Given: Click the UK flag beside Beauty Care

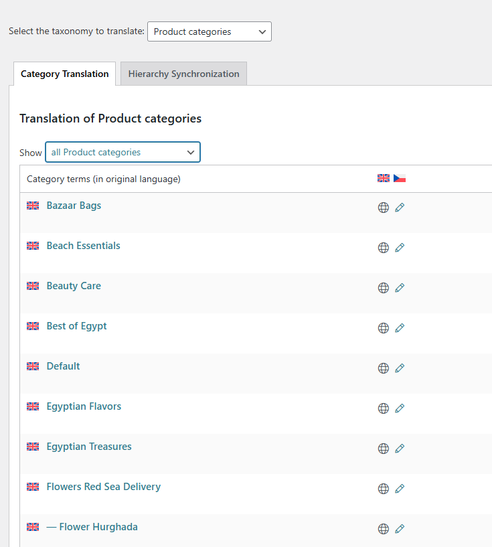Looking at the screenshot, I should click(33, 286).
